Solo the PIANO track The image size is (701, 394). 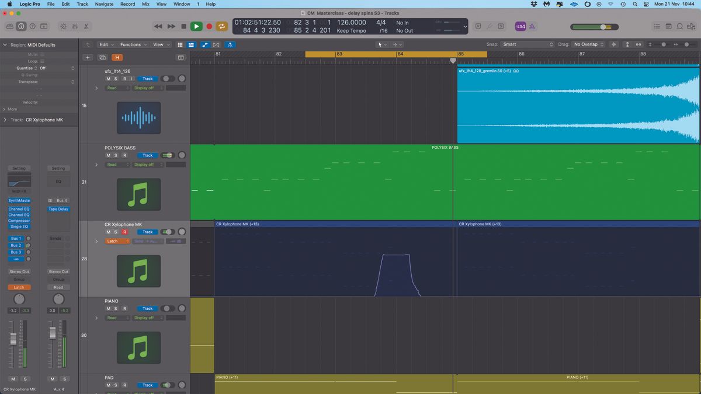click(x=116, y=309)
